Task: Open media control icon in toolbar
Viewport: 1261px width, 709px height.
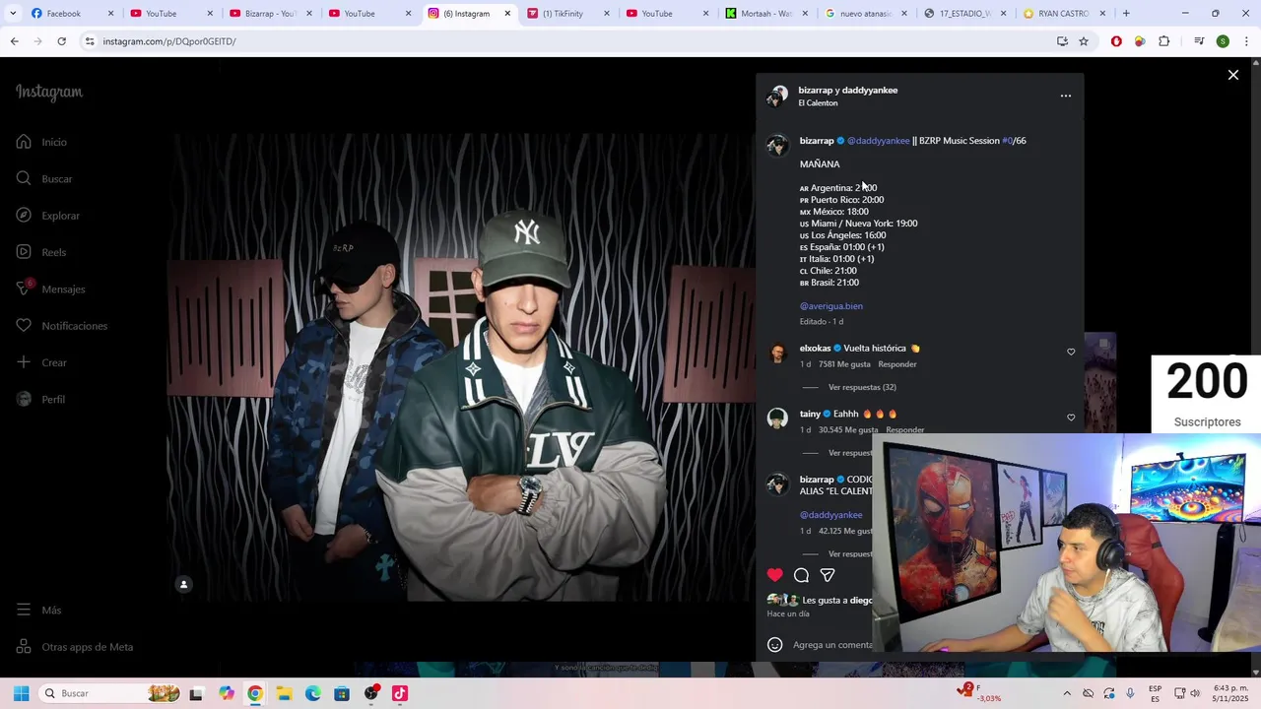Action: coord(1199,41)
